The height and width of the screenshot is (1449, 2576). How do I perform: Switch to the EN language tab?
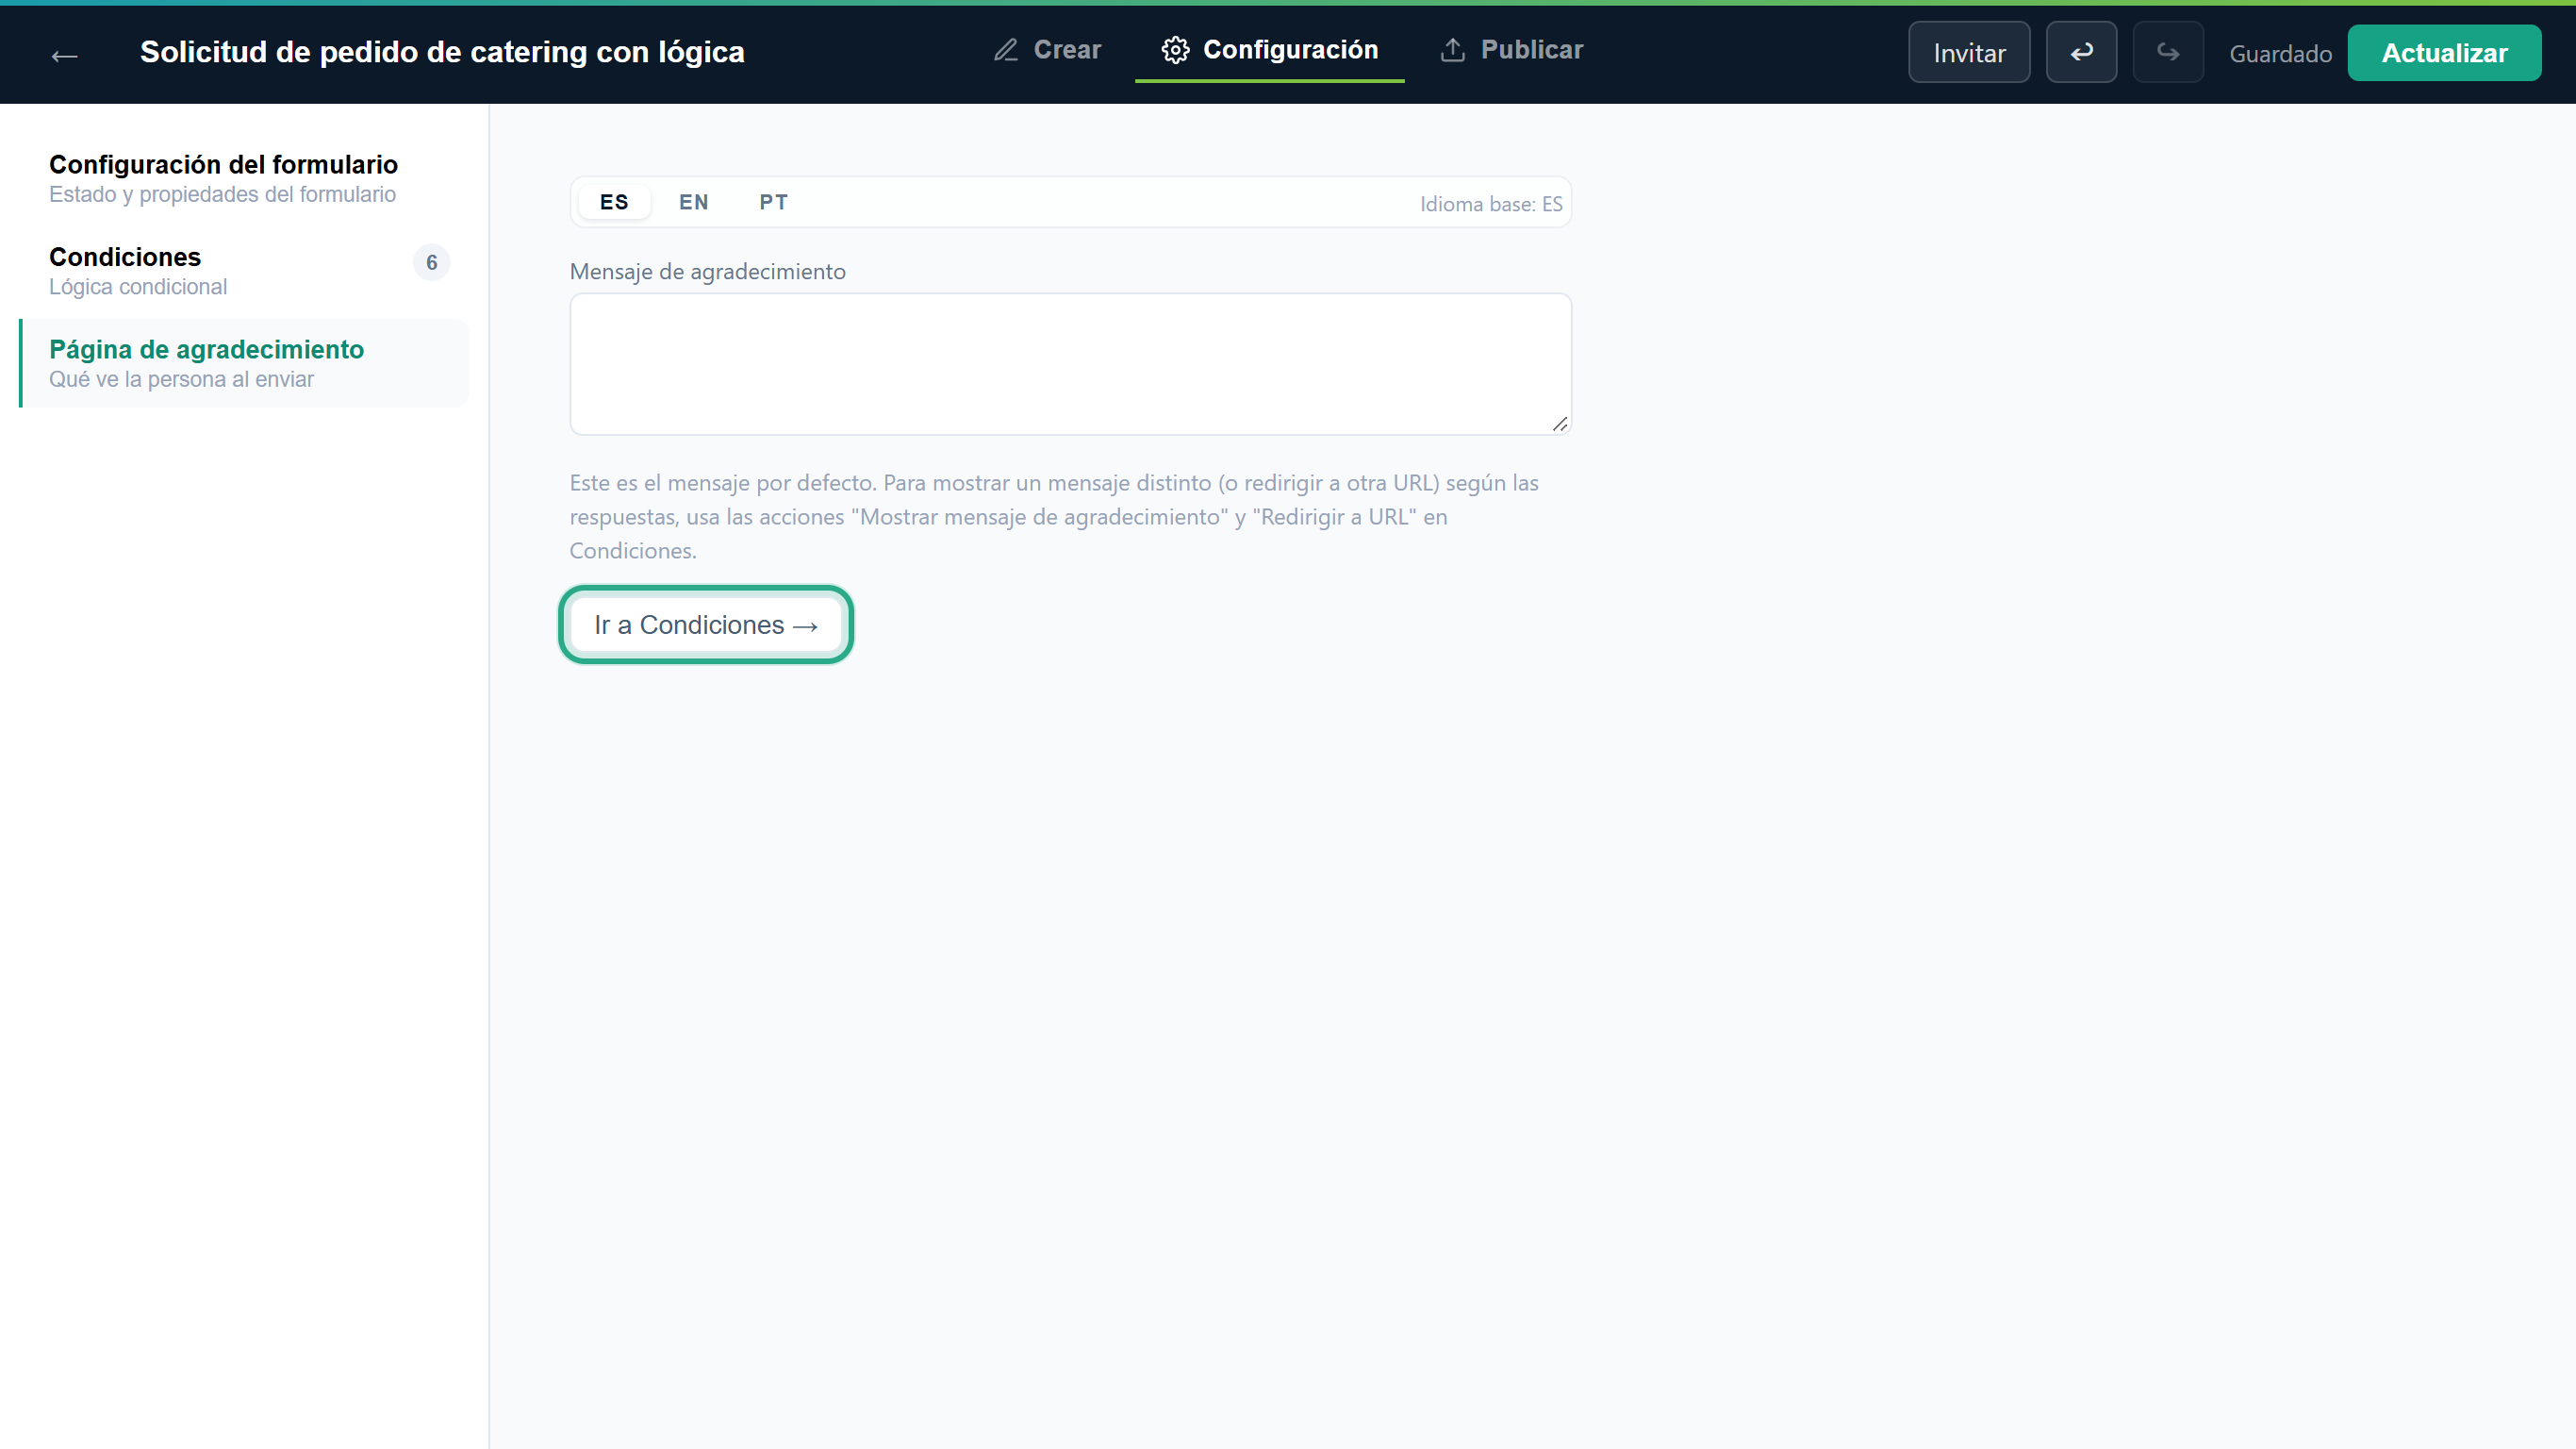(693, 202)
